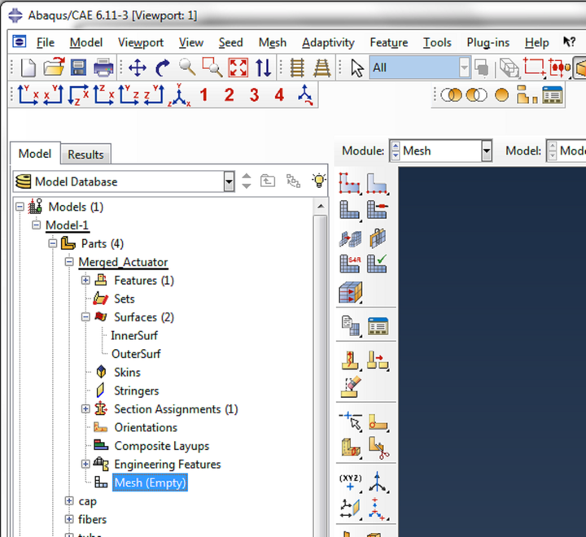The width and height of the screenshot is (586, 537).
Task: Select the Magnify View tool
Action: tap(187, 68)
